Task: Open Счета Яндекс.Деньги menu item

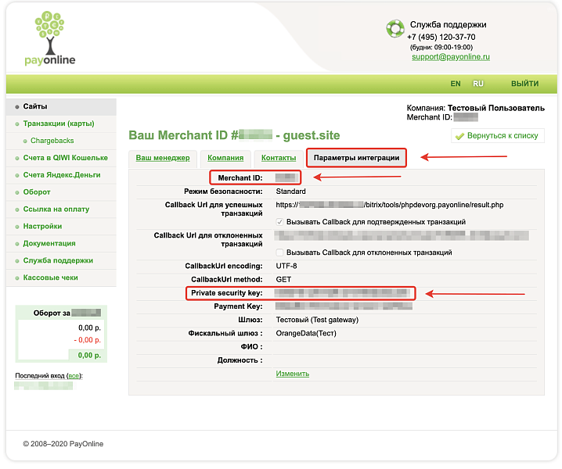Action: [x=62, y=175]
